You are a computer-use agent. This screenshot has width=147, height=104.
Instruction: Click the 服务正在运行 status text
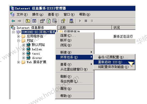[123, 37]
